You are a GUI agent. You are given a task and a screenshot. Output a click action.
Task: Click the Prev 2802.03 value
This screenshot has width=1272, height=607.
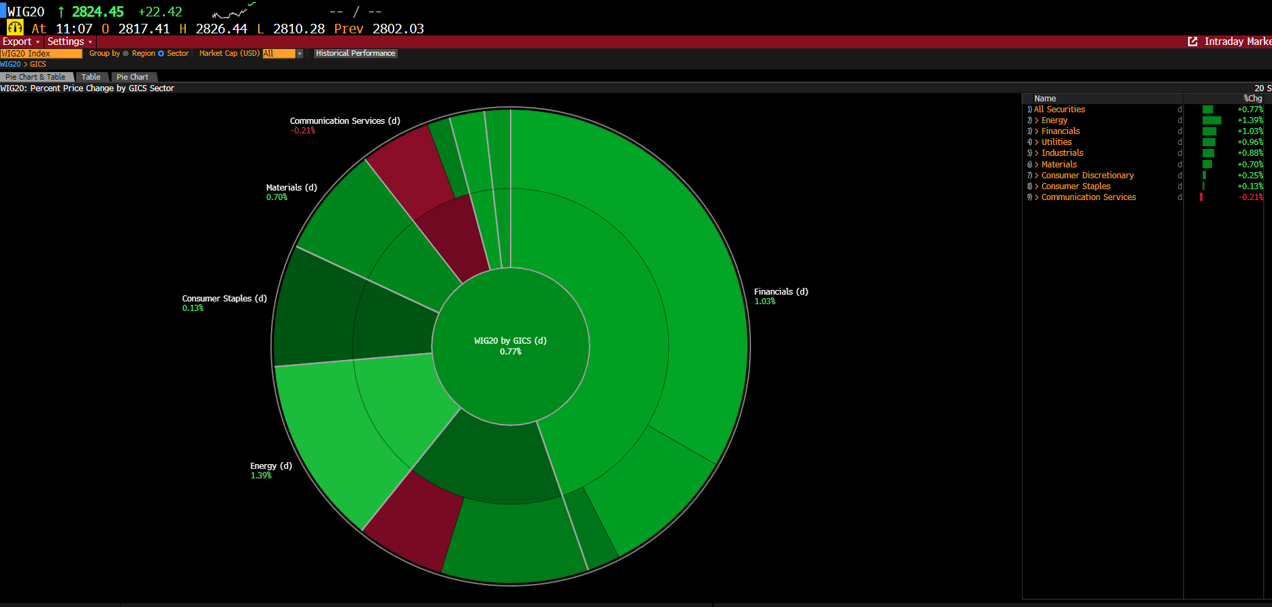point(379,29)
